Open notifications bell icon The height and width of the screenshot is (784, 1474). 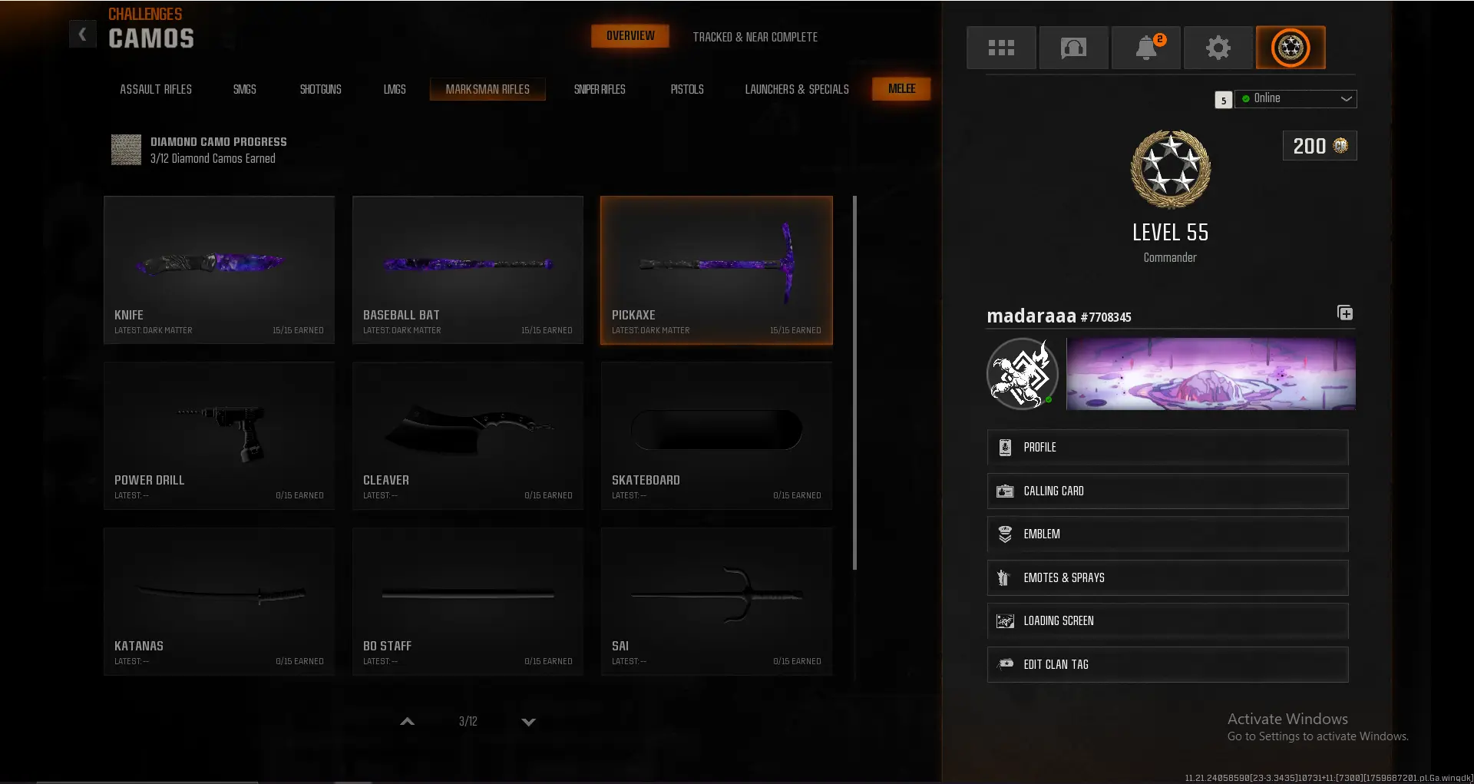point(1146,48)
